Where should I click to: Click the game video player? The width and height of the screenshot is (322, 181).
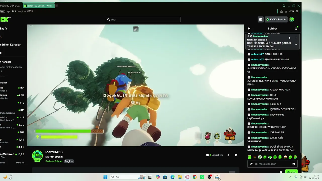click(136, 85)
